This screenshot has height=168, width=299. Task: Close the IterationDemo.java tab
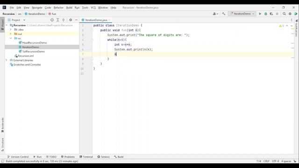(x=109, y=20)
